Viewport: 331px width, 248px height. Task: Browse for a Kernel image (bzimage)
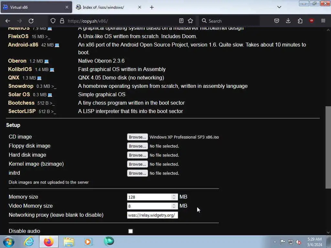[x=137, y=164]
